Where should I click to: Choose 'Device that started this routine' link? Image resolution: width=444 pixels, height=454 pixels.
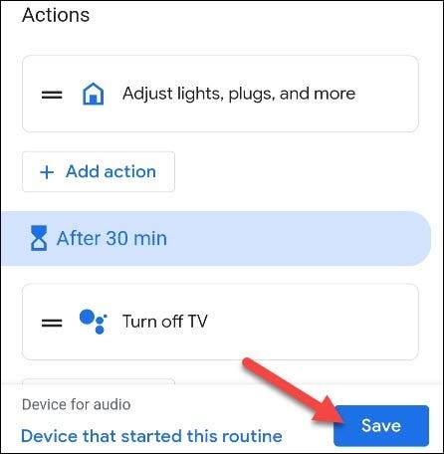tap(151, 436)
